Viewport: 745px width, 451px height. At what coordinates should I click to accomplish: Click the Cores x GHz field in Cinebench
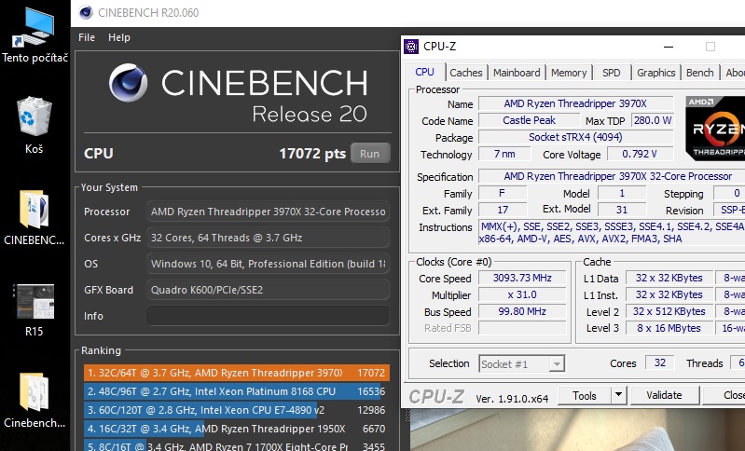point(268,238)
